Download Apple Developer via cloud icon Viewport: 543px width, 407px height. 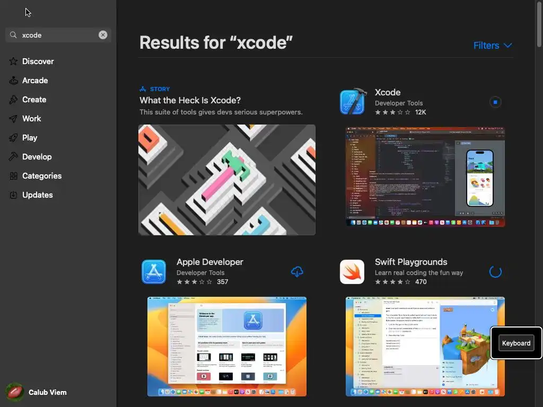[297, 272]
